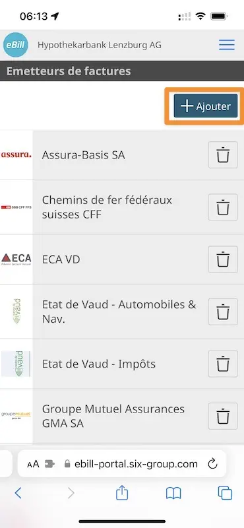Delete the ECA VD invoice issuer
Viewport: 244px width, 528px height.
(223, 259)
